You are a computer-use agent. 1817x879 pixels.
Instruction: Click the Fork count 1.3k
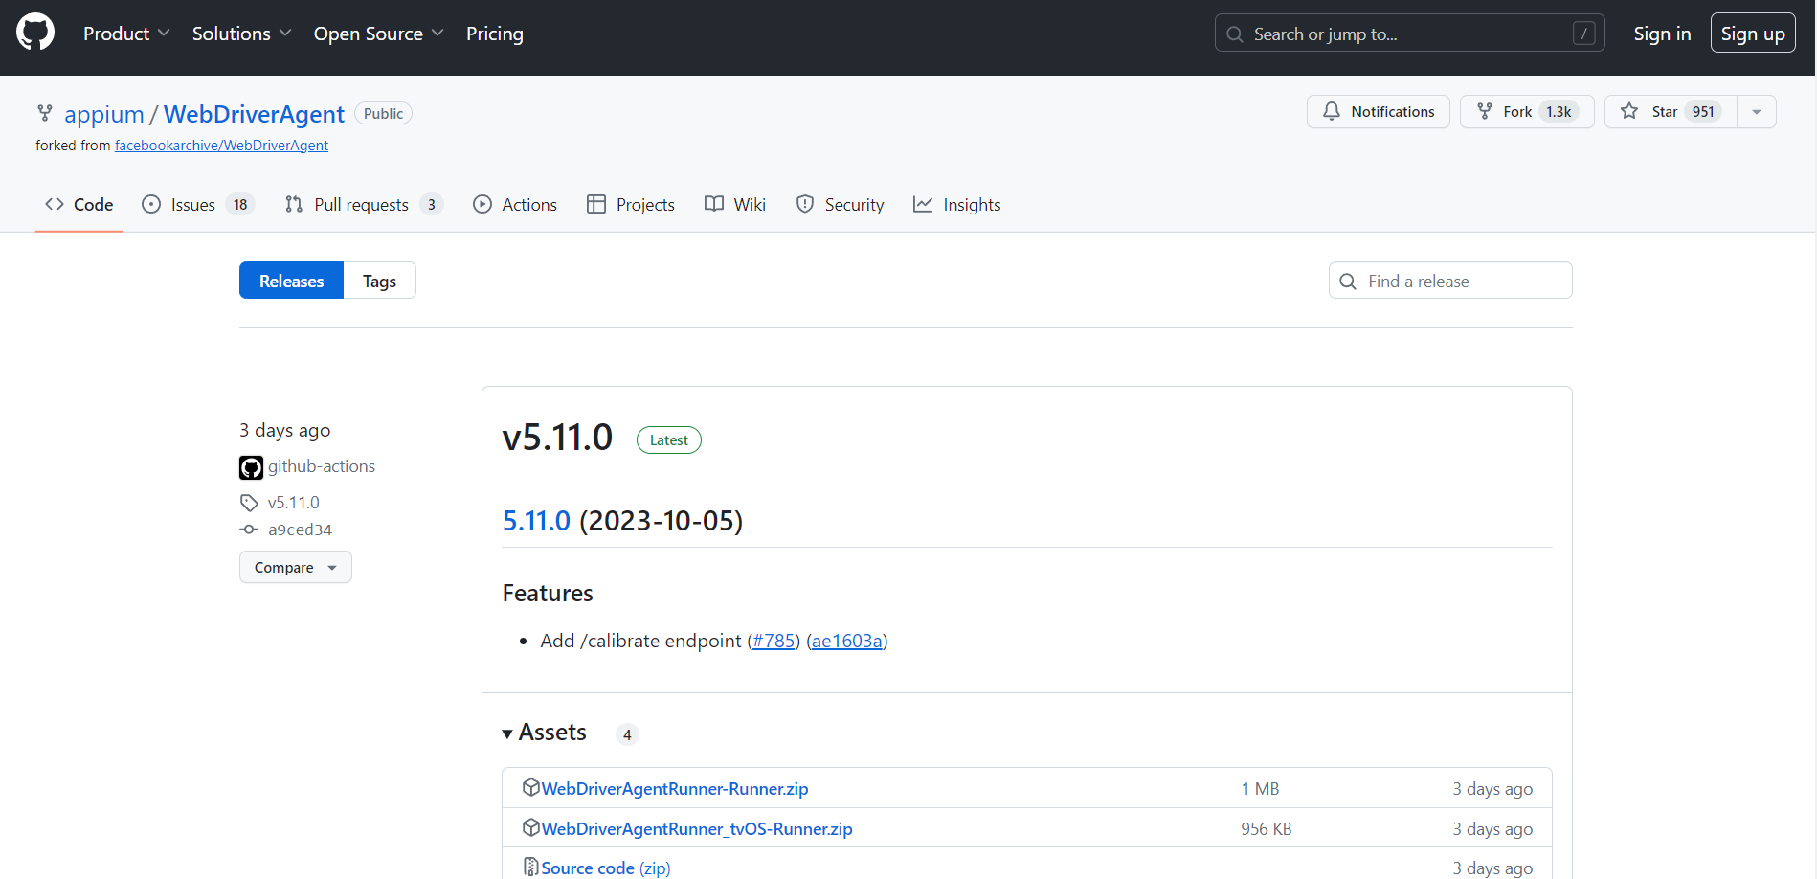[1559, 112]
